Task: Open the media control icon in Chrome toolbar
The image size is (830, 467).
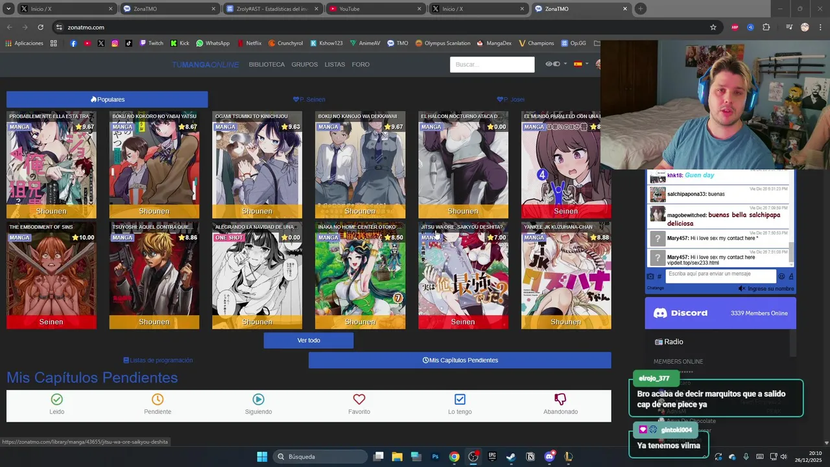Action: tap(788, 27)
